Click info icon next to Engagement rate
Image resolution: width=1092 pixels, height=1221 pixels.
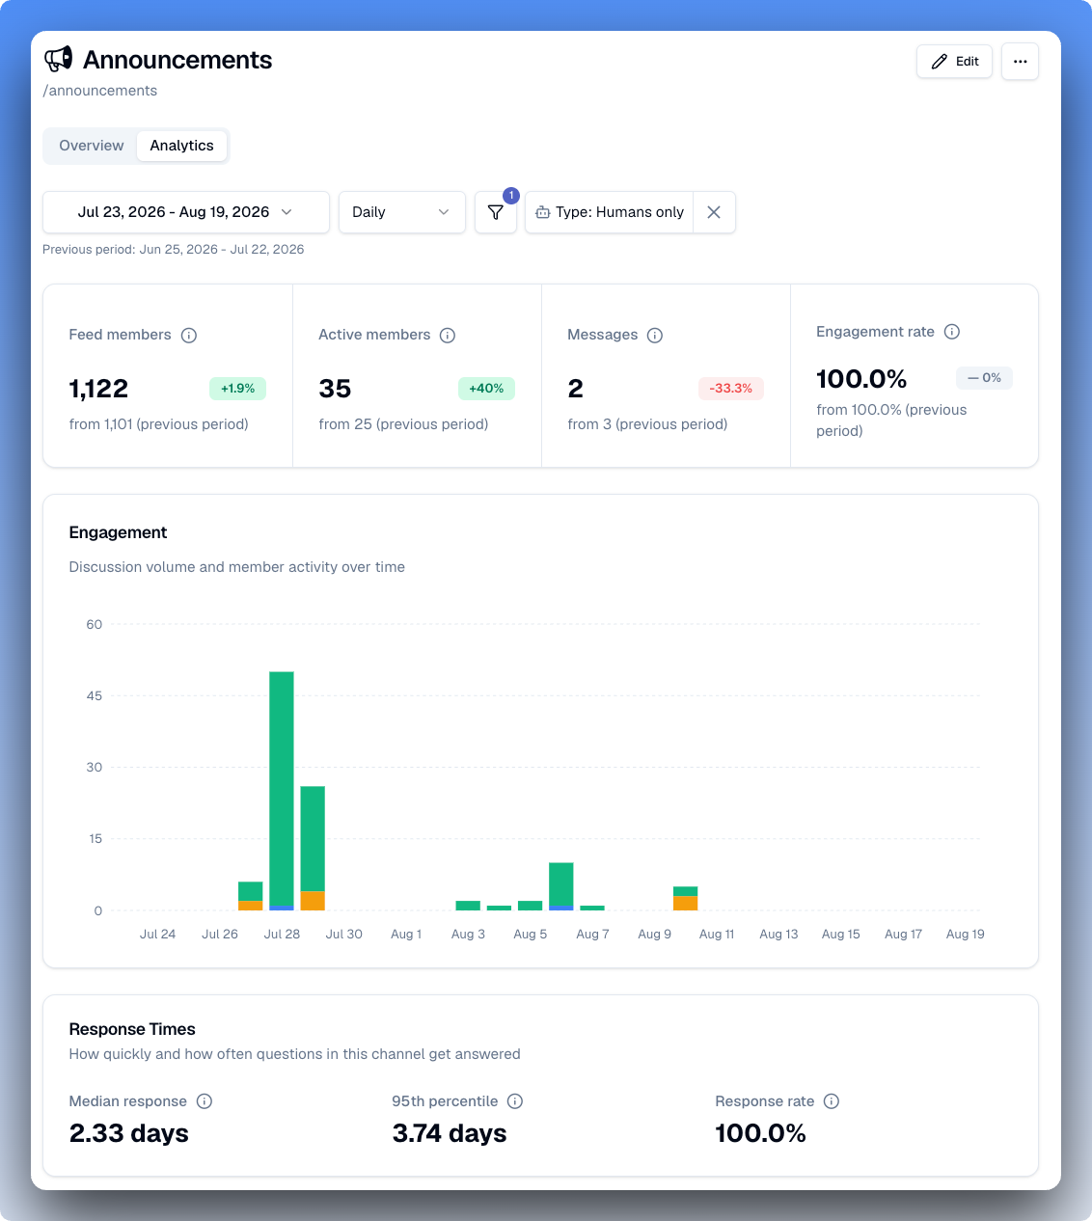pyautogui.click(x=952, y=332)
